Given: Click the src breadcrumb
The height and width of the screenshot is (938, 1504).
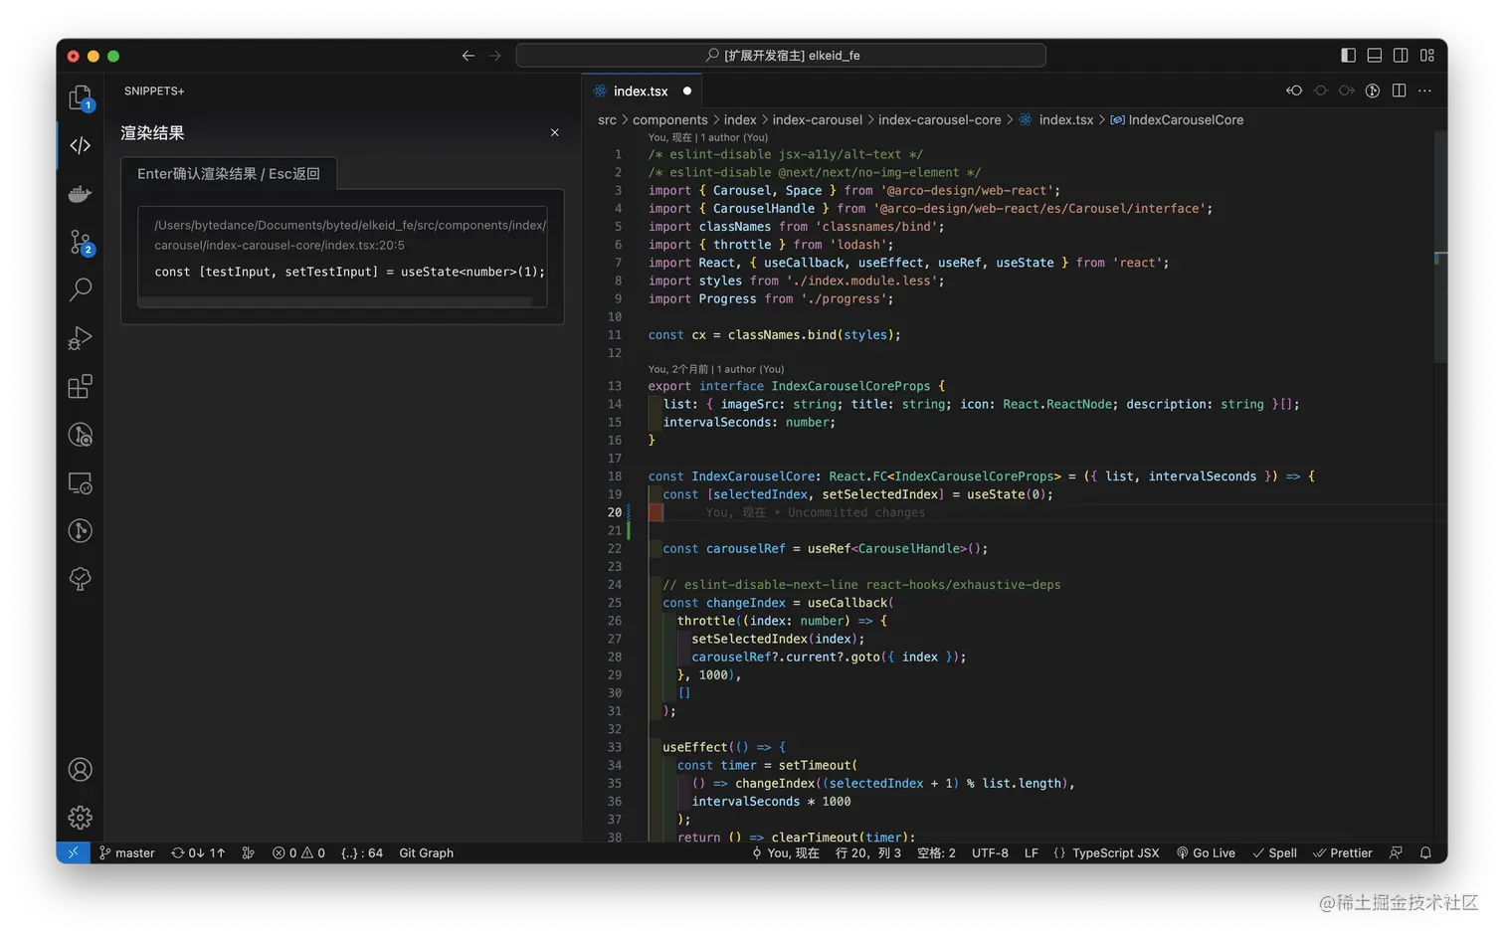Looking at the screenshot, I should coord(607,119).
